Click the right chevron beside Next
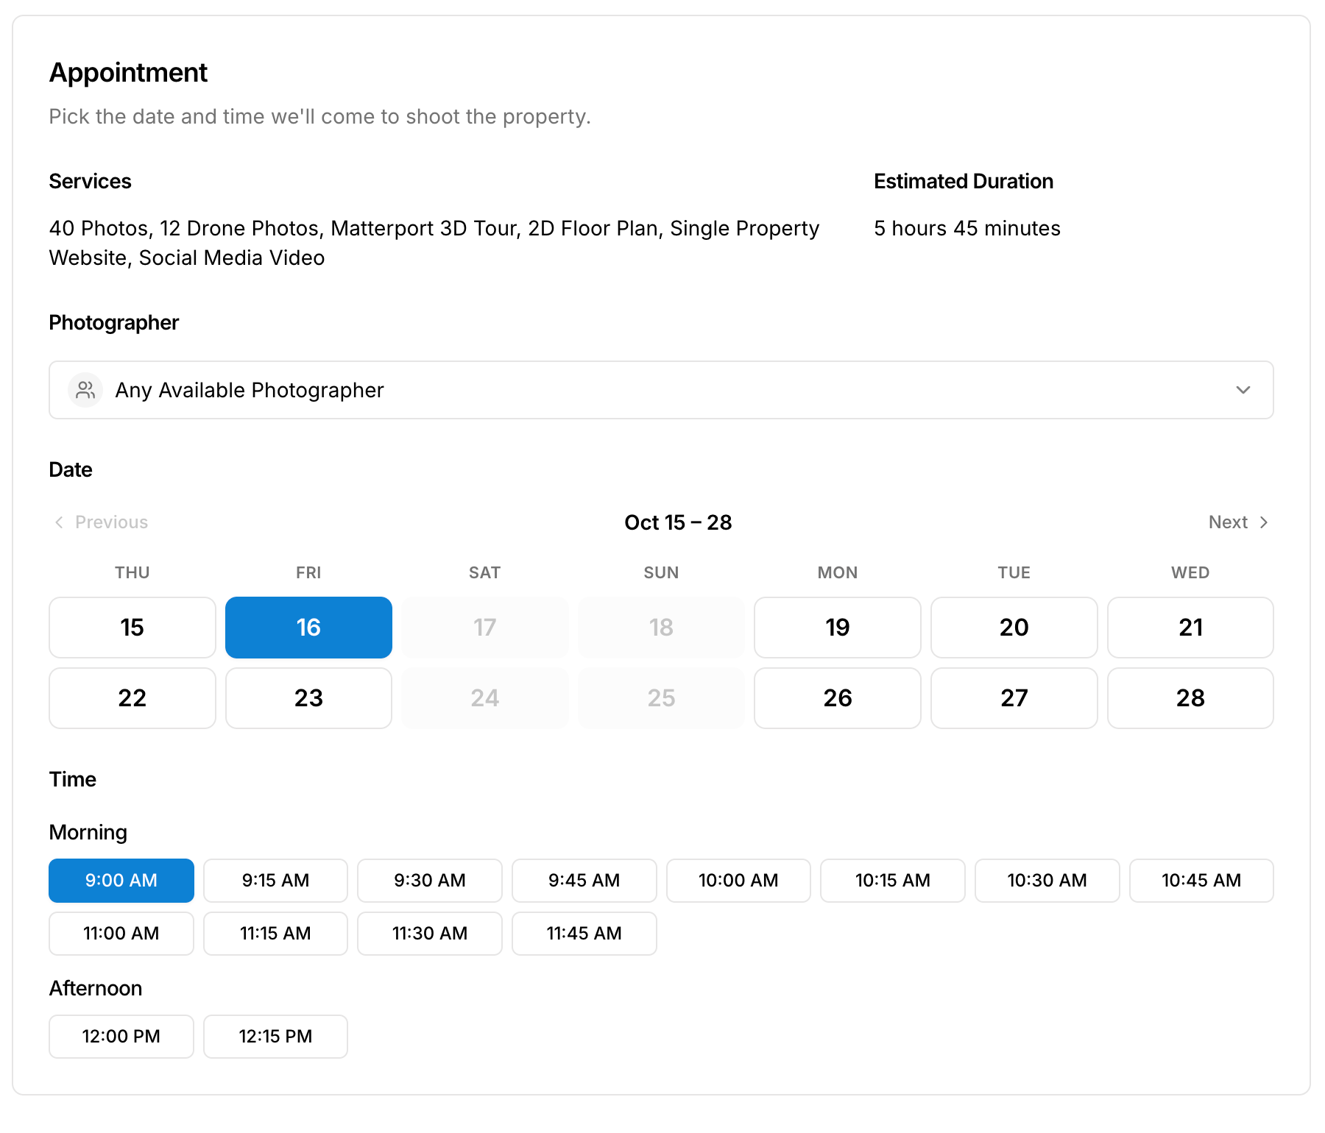This screenshot has width=1325, height=1133. coord(1264,522)
